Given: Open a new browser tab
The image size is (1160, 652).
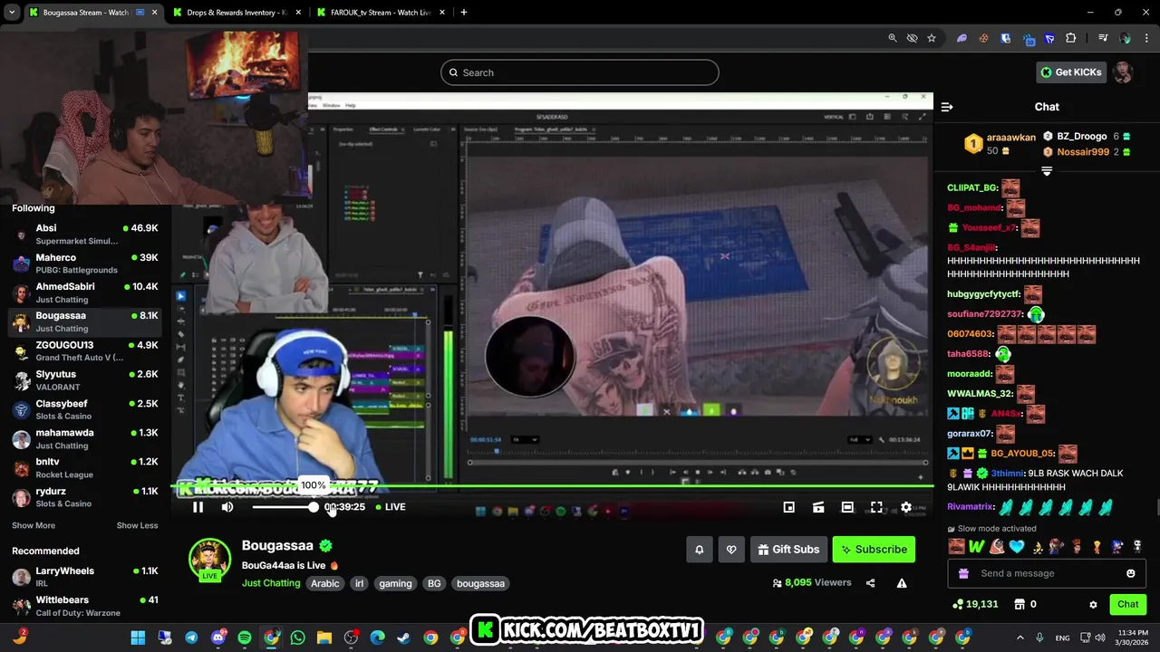Looking at the screenshot, I should [x=463, y=13].
